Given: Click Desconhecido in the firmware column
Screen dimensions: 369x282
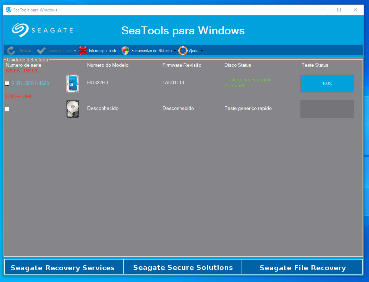Looking at the screenshot, I should [x=178, y=109].
